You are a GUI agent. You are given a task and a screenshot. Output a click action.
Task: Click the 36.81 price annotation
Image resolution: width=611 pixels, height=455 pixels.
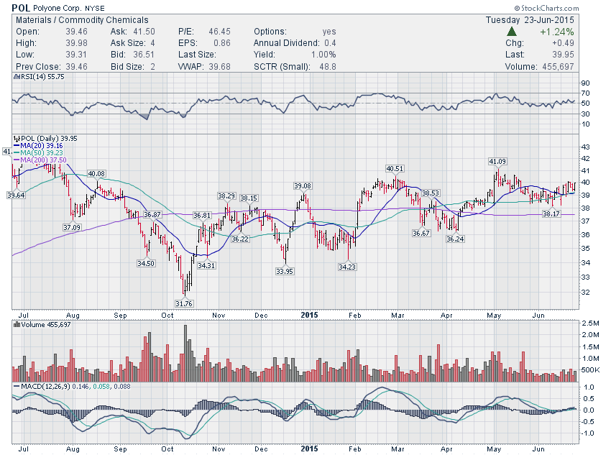pos(202,215)
